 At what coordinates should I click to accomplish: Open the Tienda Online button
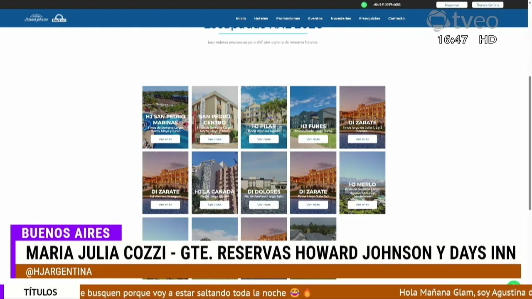[488, 5]
